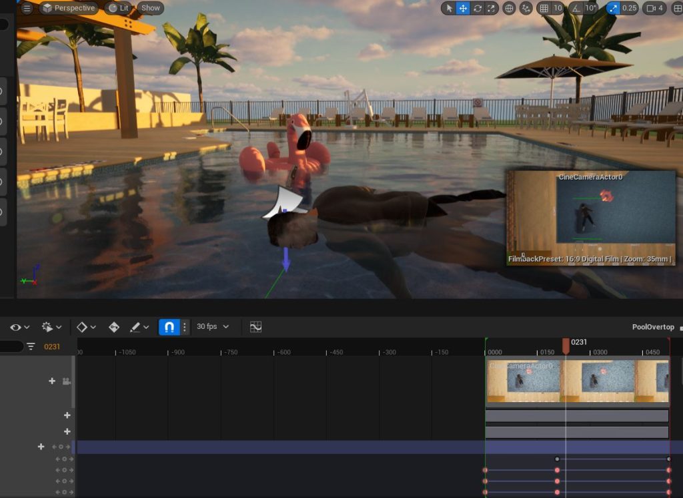Open the key type diamond dropdown
Image resolution: width=683 pixels, height=498 pixels.
click(x=85, y=327)
